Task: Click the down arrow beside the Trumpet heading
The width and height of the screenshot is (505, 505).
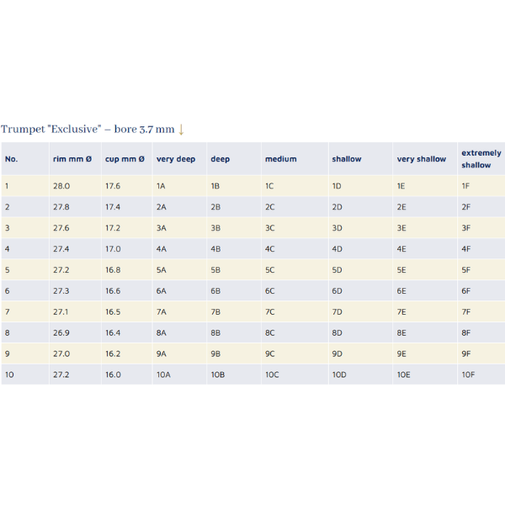Action: click(x=181, y=129)
